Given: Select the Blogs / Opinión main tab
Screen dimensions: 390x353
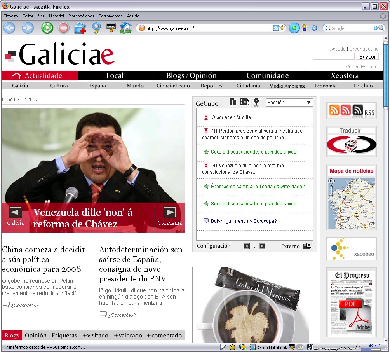Looking at the screenshot, I should click(x=192, y=76).
